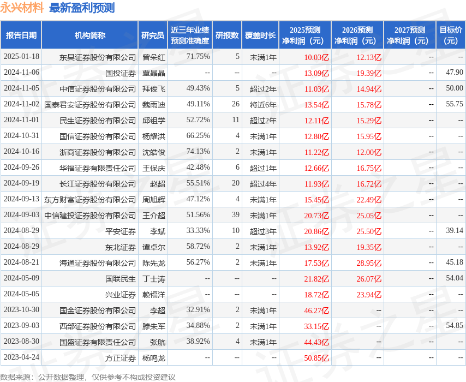Select 浙商证券股份有限公司 institution cell
The width and height of the screenshot is (466, 382).
pyautogui.click(x=98, y=152)
